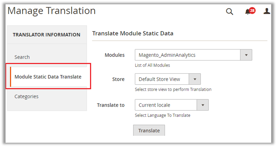Click the arrow on the Translate to select
The width and height of the screenshot is (277, 147).
click(x=203, y=105)
